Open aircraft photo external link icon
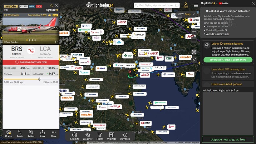Viewport: 256px width, 144px height. click(x=57, y=42)
